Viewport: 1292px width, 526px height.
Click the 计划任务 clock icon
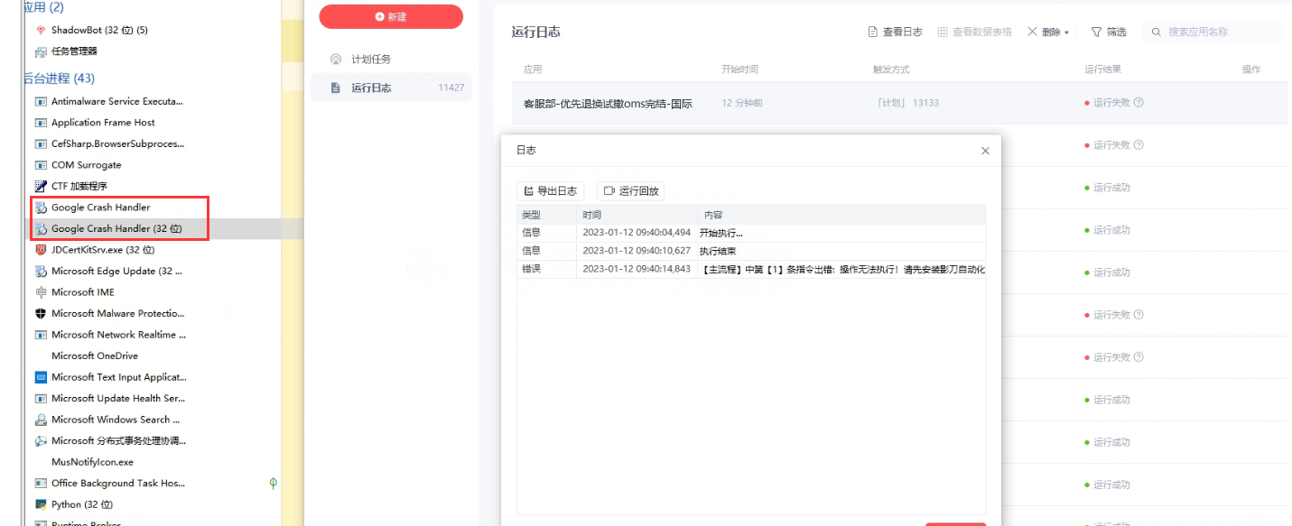tap(336, 60)
